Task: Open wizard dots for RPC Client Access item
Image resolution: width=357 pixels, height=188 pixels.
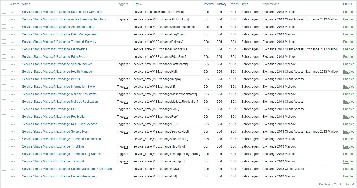Action: point(13,124)
